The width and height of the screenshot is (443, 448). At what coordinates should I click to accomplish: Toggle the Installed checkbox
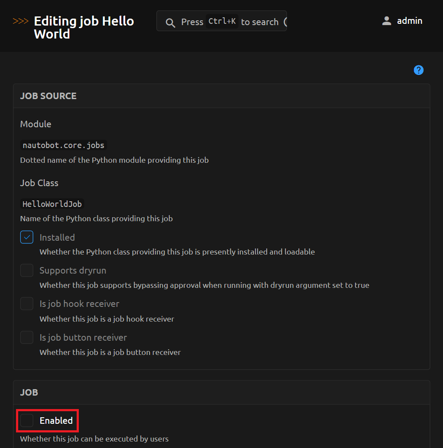pos(27,237)
